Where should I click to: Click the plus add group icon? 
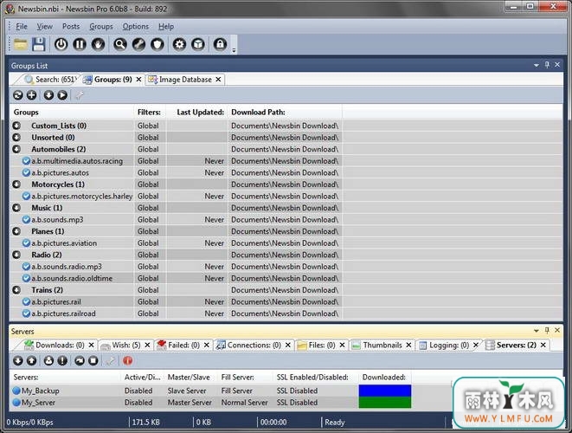coord(32,95)
